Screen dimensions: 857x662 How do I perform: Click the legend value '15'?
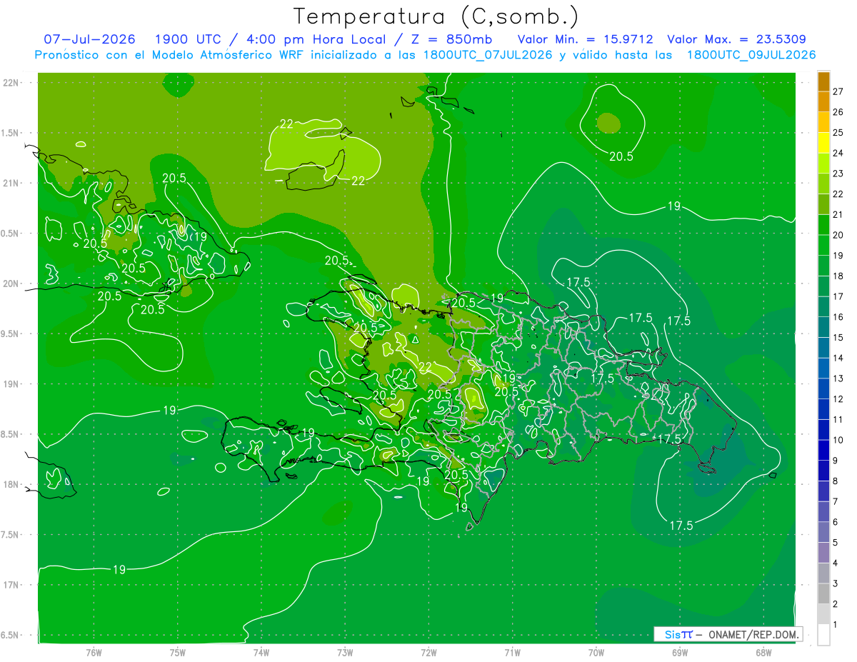pos(838,337)
